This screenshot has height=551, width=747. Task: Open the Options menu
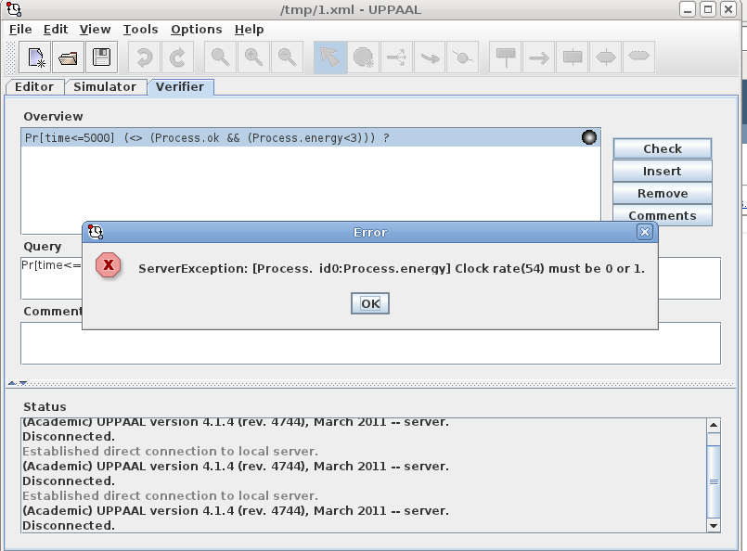(x=197, y=30)
